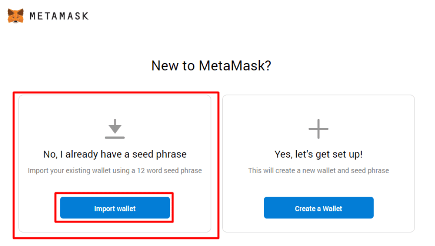
Task: Click the plus icon for new wallet
Action: click(318, 129)
